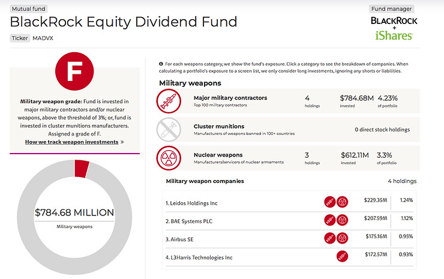Click the 3.3% of portfolio value
The width and height of the screenshot is (444, 279).
pos(384,155)
